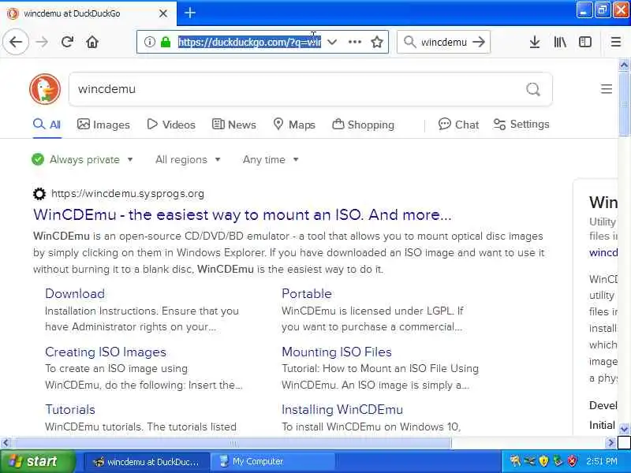631x473 pixels.
Task: Expand the address bar history dropdown chevron
Action: (332, 42)
